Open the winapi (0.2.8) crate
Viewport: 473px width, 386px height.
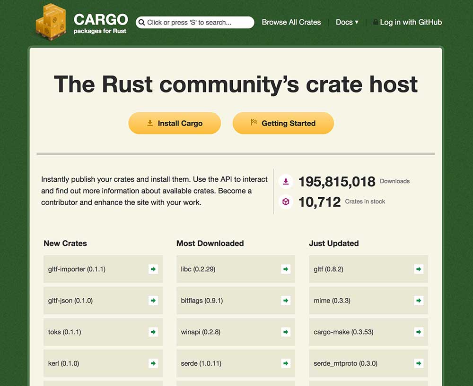tap(236, 332)
